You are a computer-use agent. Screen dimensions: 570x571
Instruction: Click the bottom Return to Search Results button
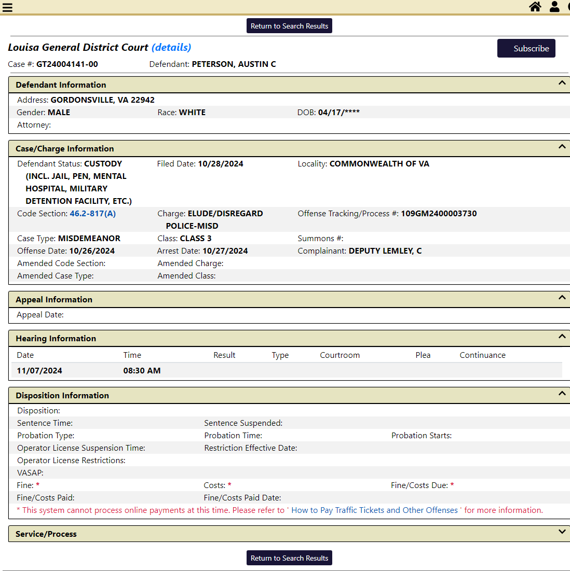pyautogui.click(x=289, y=558)
